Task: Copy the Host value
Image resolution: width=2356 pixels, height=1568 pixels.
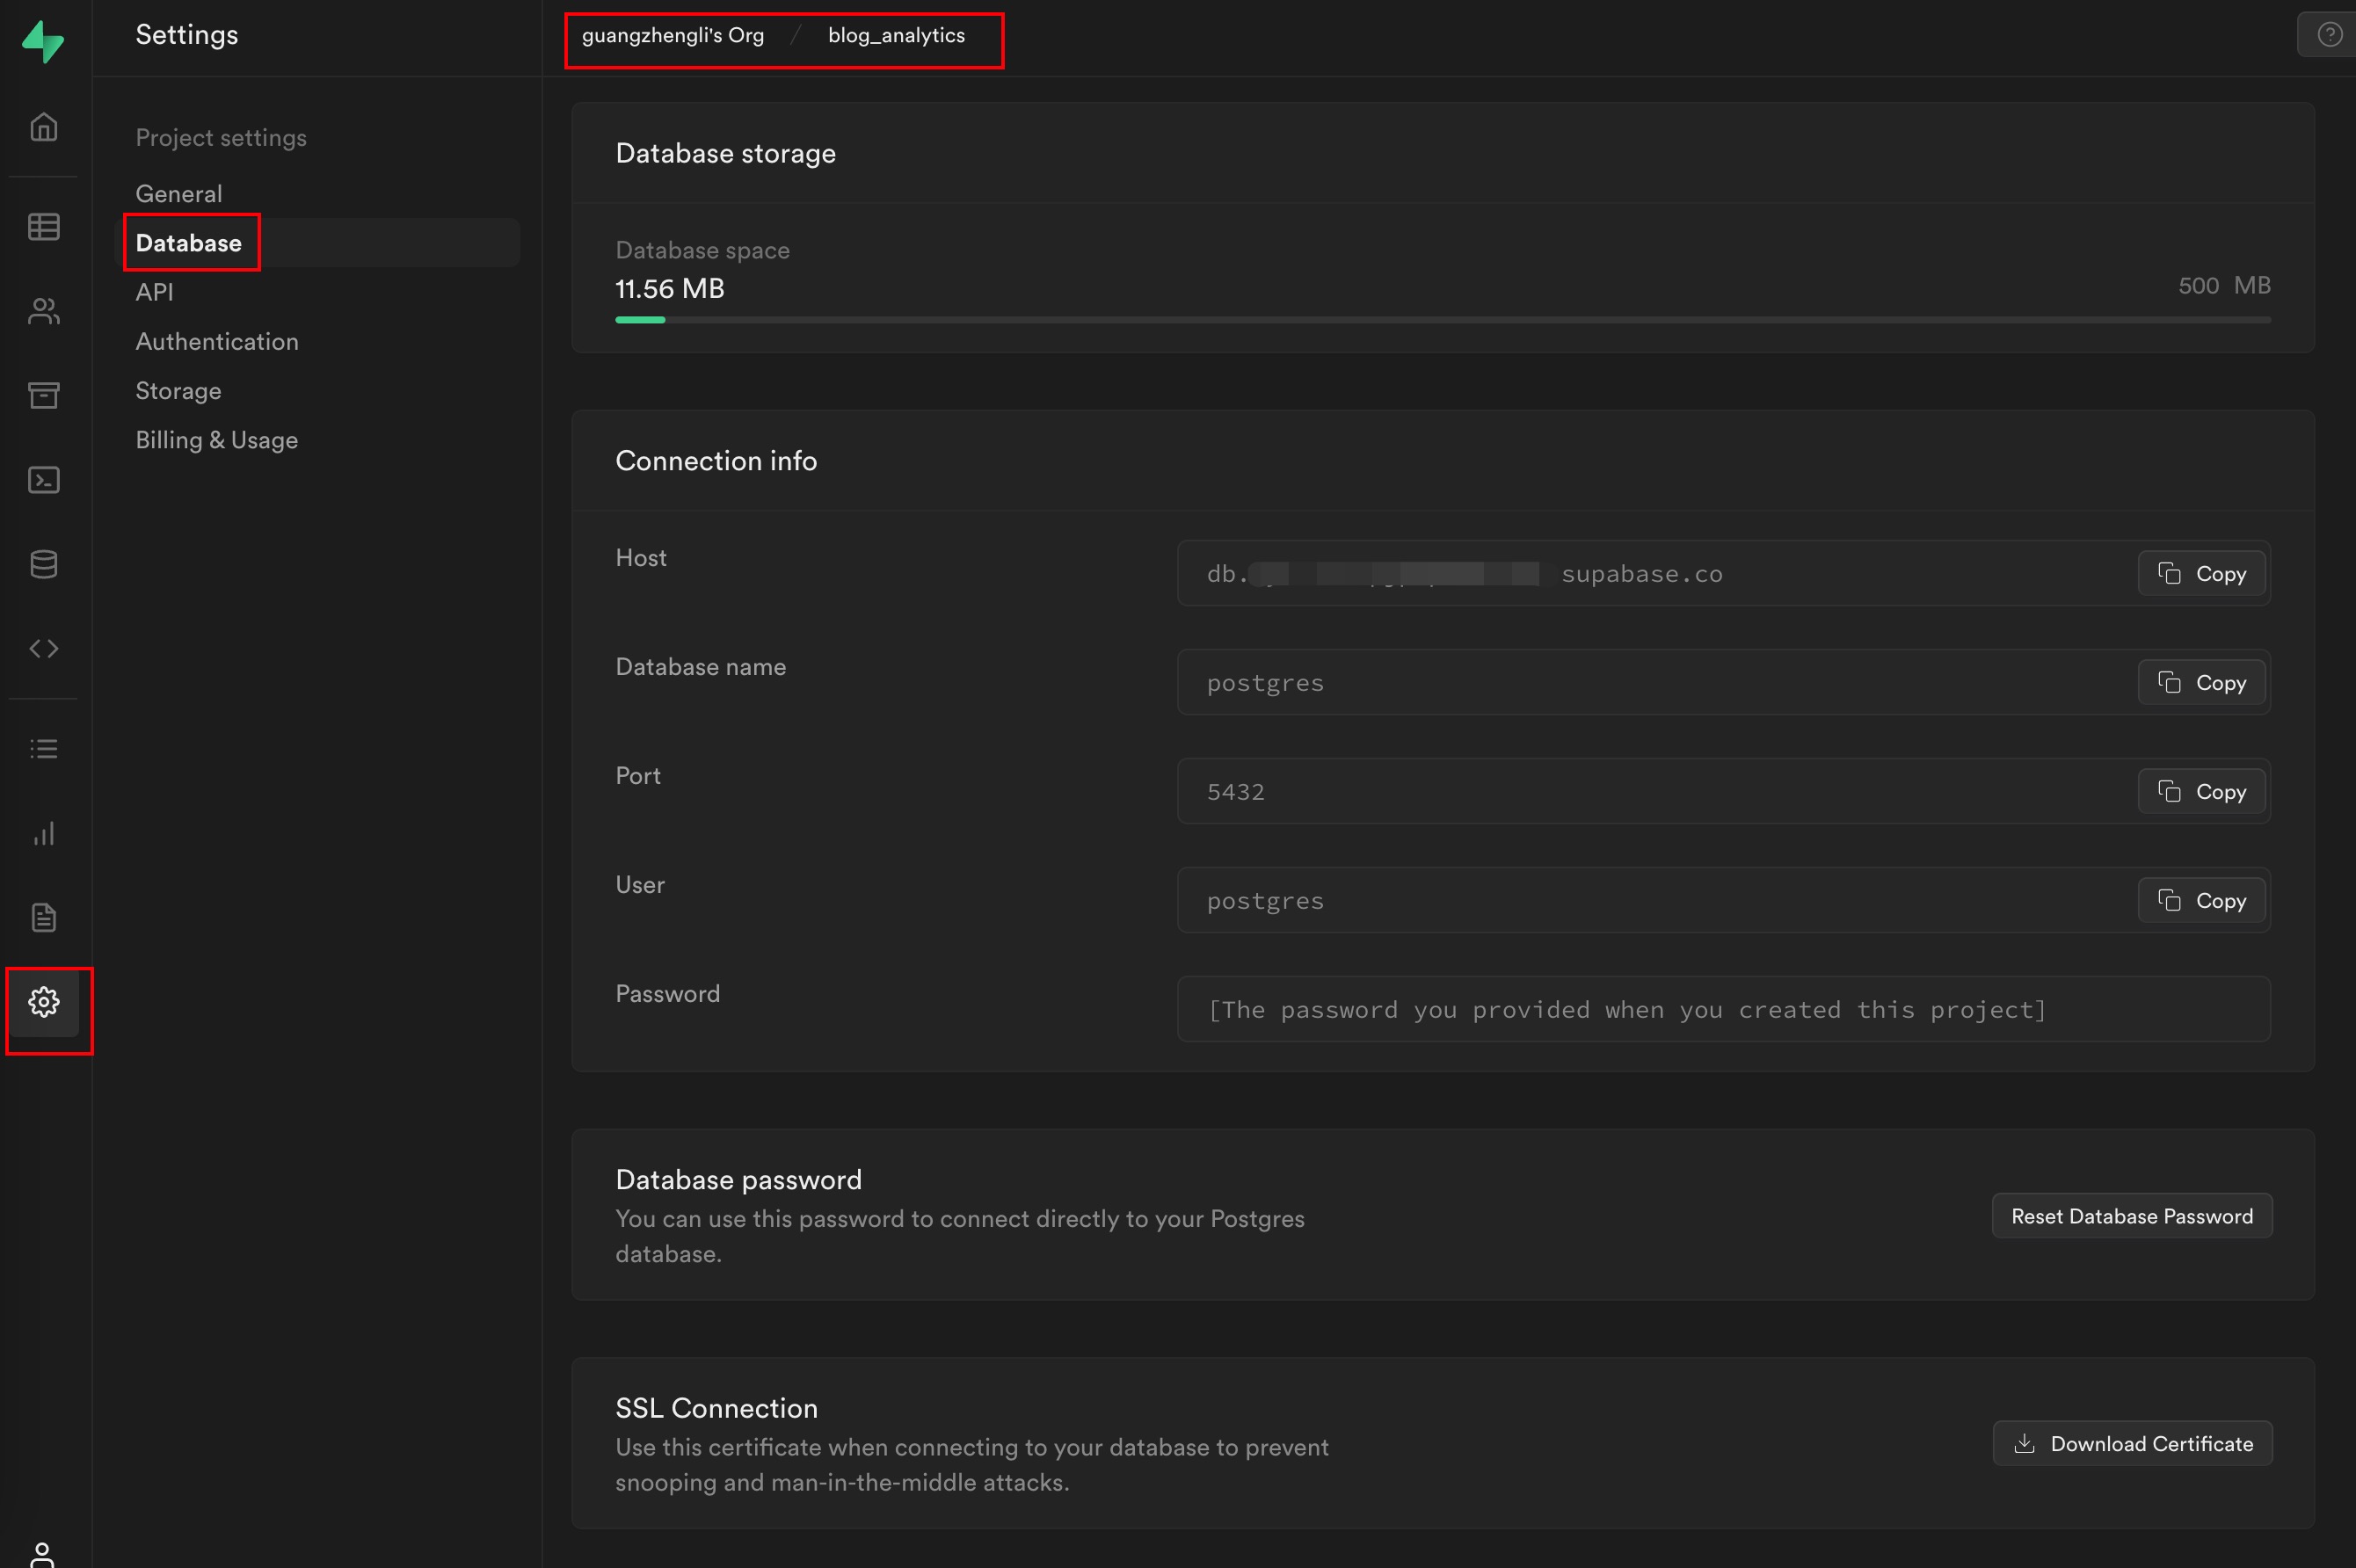Action: (2201, 573)
